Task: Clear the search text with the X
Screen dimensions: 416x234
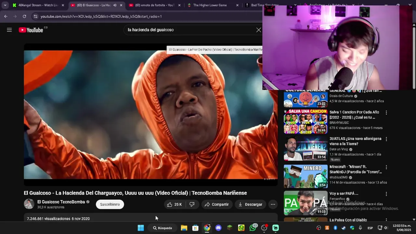Action: coord(258,30)
